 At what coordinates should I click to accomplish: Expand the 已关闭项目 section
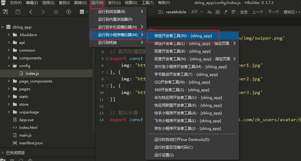tap(3, 153)
